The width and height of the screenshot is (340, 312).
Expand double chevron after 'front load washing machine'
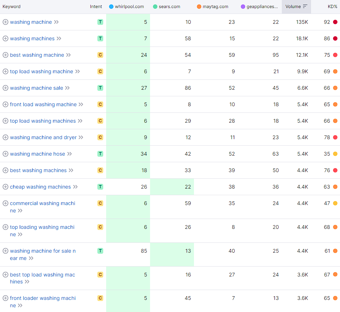pyautogui.click(x=81, y=104)
